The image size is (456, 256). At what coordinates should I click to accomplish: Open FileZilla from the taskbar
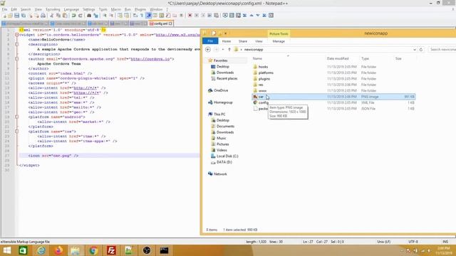[111, 250]
